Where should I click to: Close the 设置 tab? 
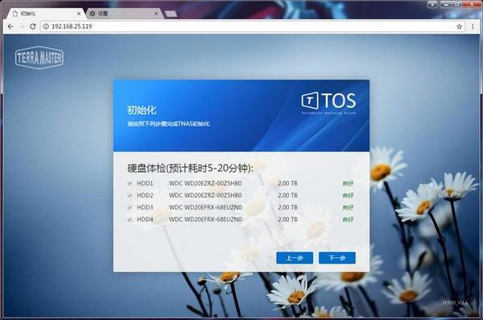156,14
